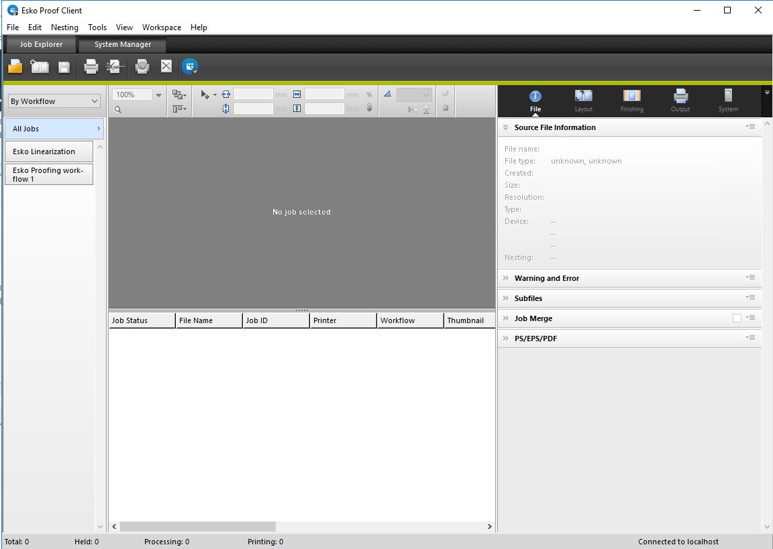
Task: Open the Workspace menu
Action: coord(162,27)
